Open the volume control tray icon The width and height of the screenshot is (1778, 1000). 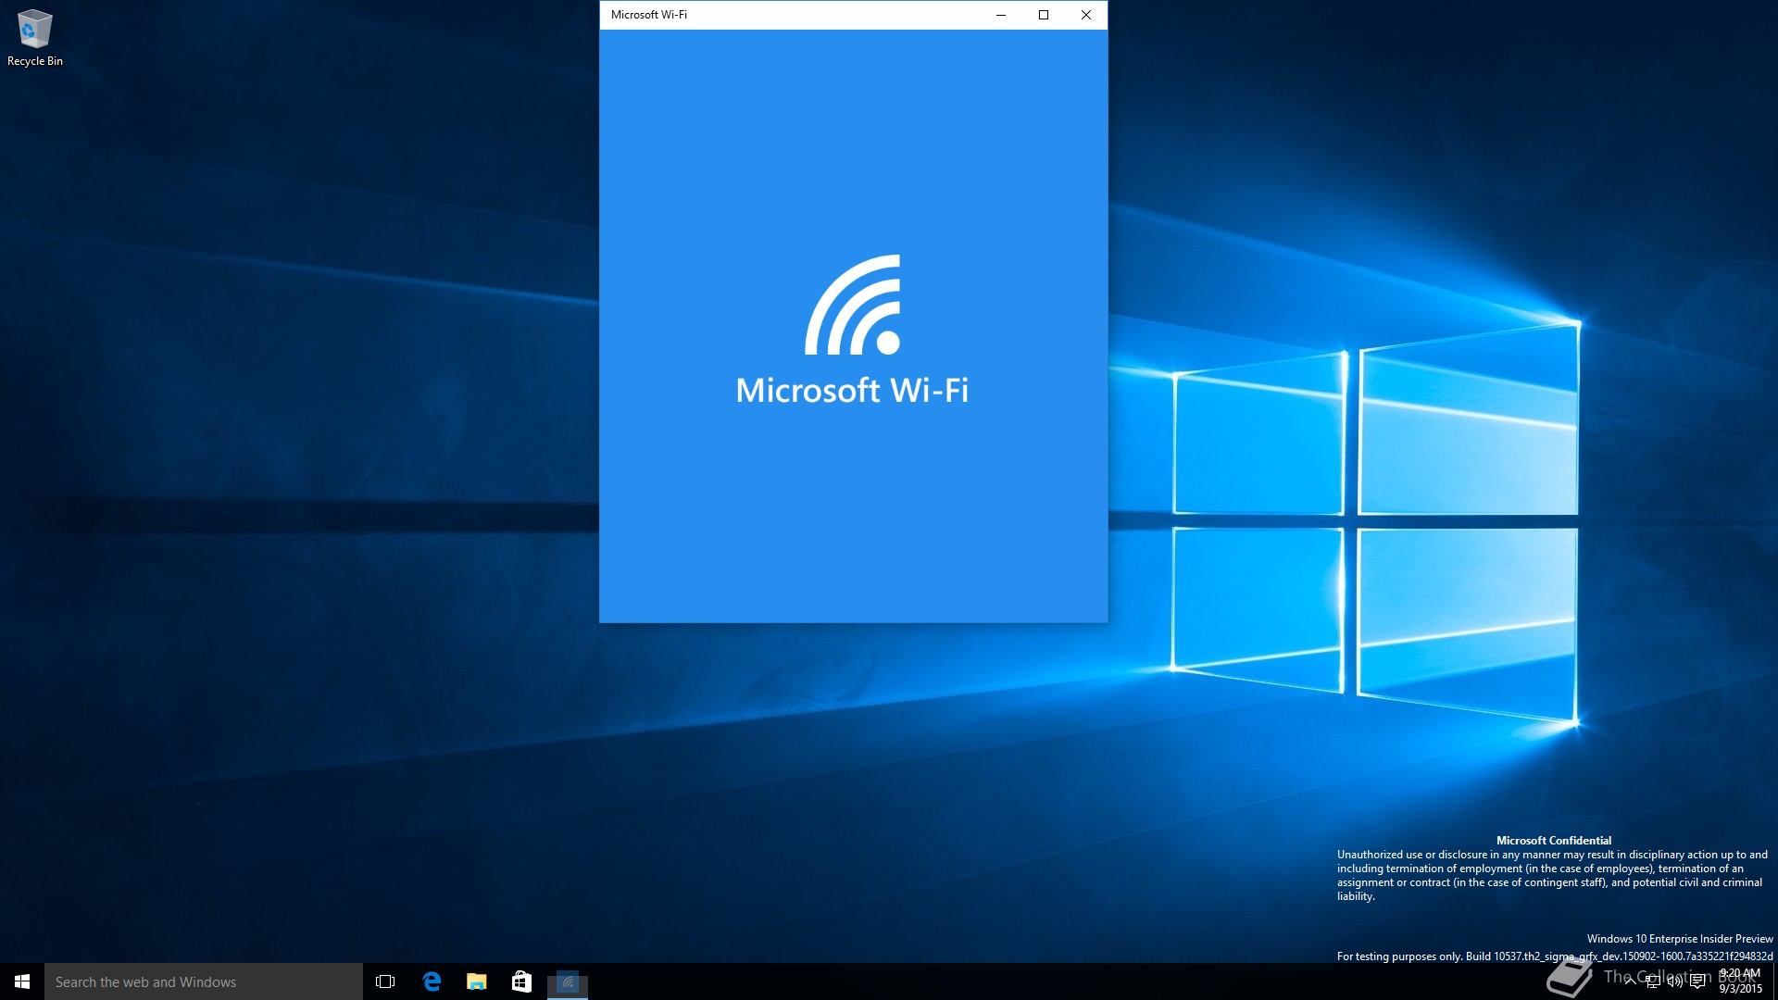1674,981
